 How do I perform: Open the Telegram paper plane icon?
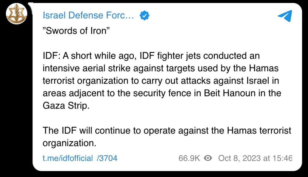click(x=284, y=16)
